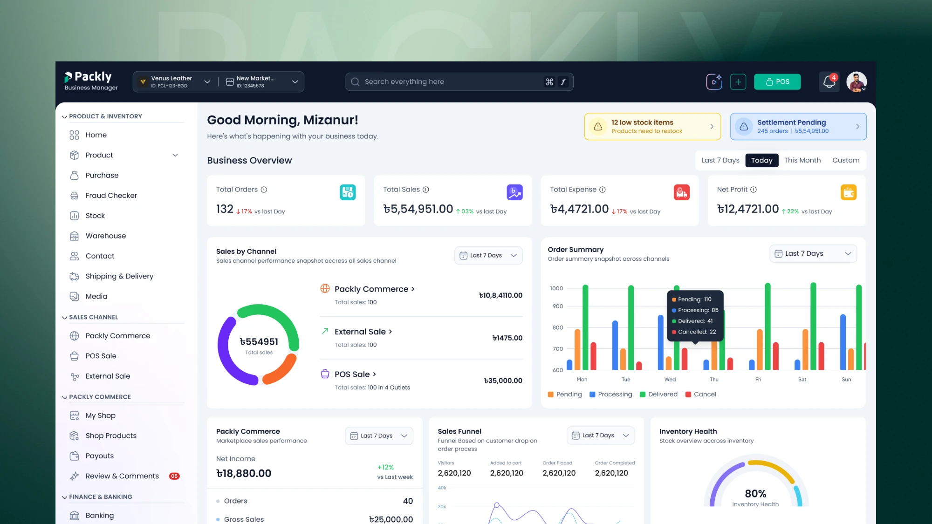Toggle the Delivered legend in Order Summary
Screen dimensions: 932x524
(x=658, y=394)
